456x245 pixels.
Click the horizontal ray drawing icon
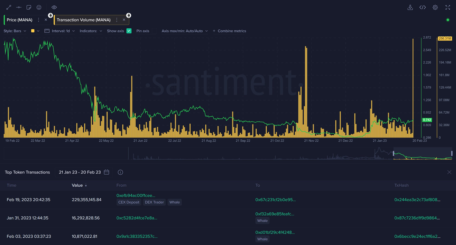(x=19, y=7)
